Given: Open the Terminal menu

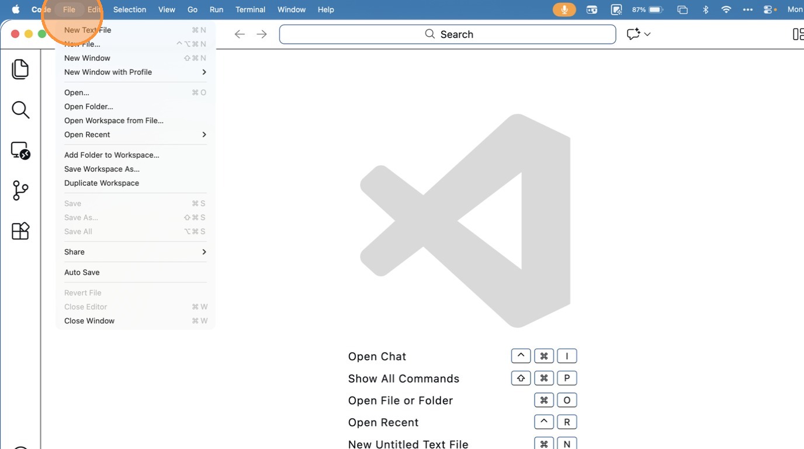Looking at the screenshot, I should click(250, 9).
